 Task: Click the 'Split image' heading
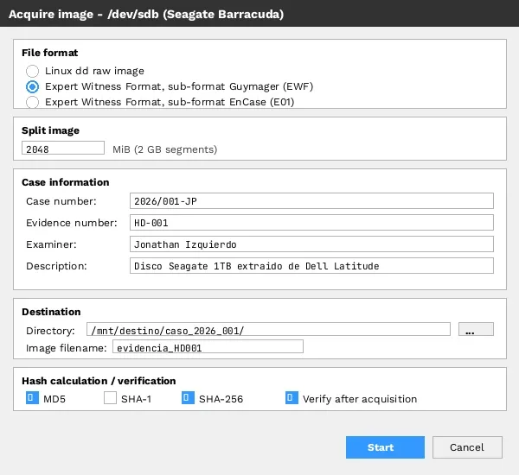(x=51, y=130)
